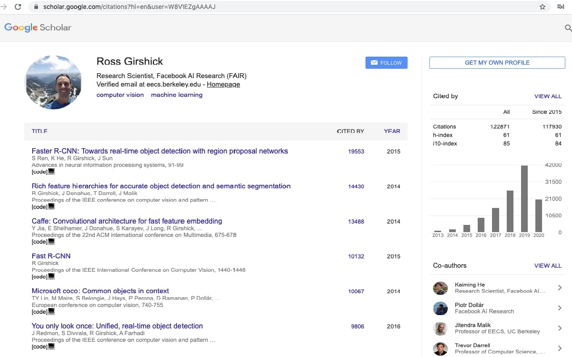This screenshot has width=572, height=357.
Task: Open the 13488 citation count
Action: click(356, 221)
